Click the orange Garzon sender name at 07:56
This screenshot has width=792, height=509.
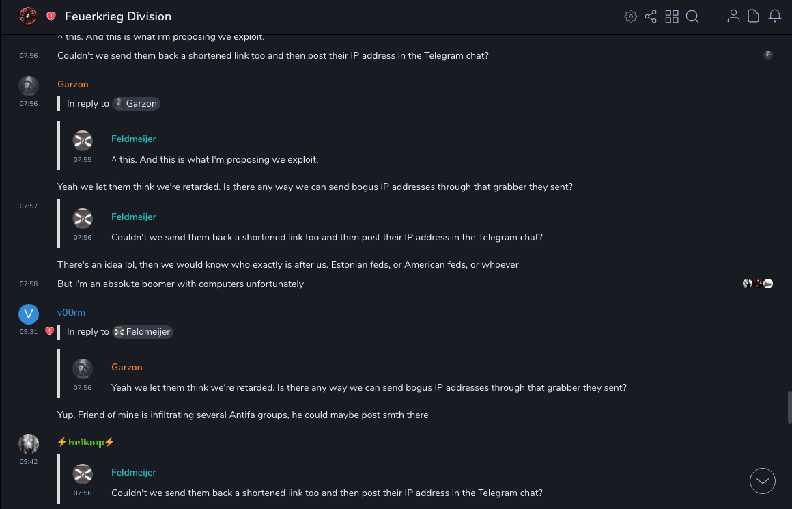(x=73, y=85)
